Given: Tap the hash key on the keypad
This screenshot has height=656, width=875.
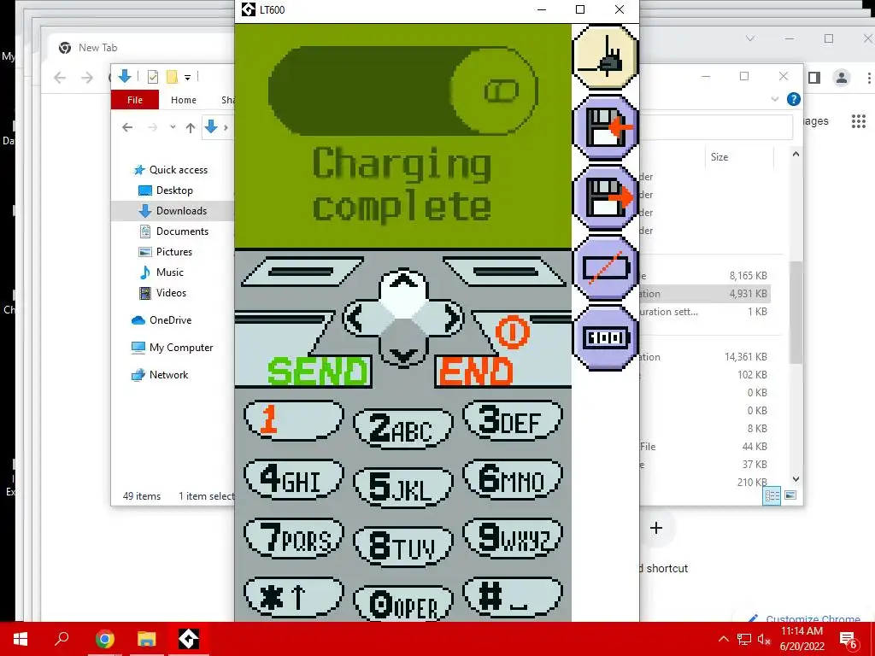Looking at the screenshot, I should [513, 597].
